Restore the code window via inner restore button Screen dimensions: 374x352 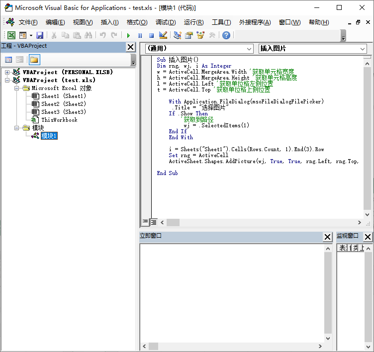pos(358,22)
